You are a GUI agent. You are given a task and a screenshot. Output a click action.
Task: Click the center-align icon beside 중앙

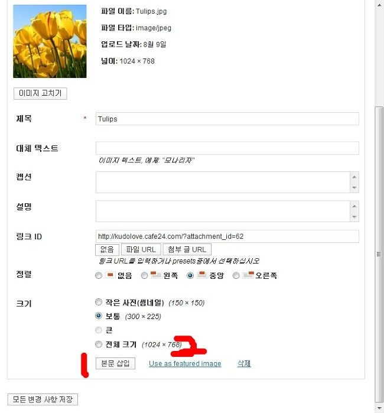pos(202,275)
